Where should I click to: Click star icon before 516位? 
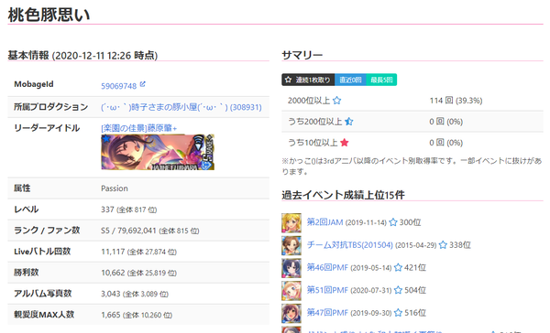coord(398,312)
